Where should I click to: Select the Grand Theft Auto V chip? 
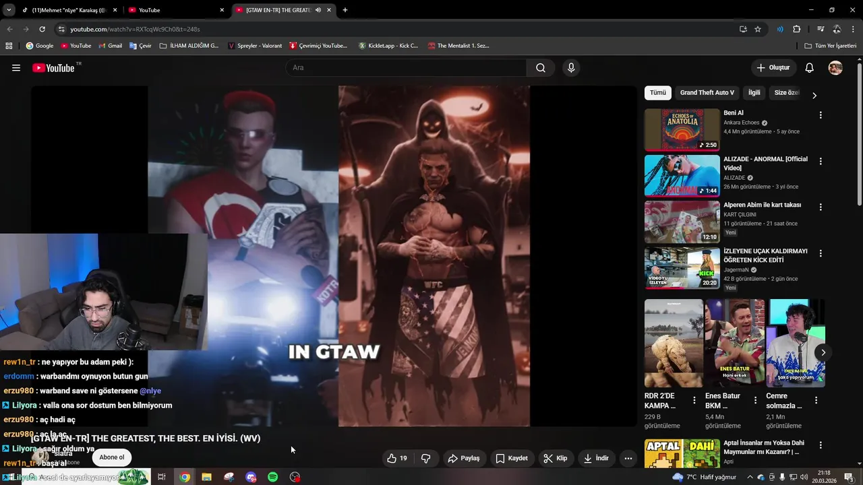pos(707,93)
